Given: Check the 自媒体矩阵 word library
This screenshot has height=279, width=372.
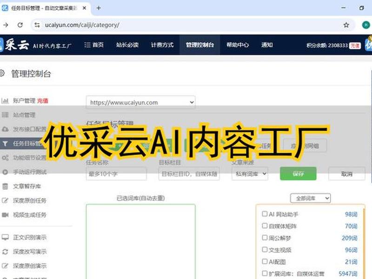Looking at the screenshot, I should pos(265,226).
